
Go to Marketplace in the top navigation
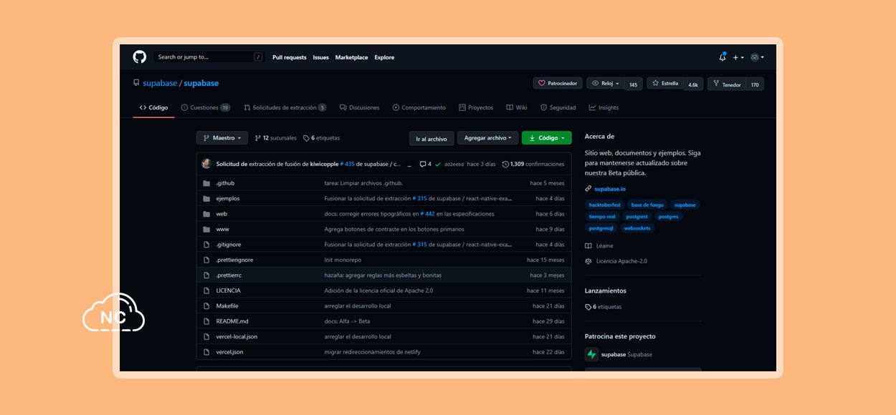(351, 57)
